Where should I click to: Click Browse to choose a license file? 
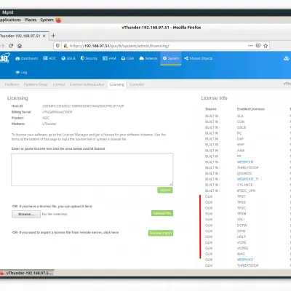click(x=26, y=214)
